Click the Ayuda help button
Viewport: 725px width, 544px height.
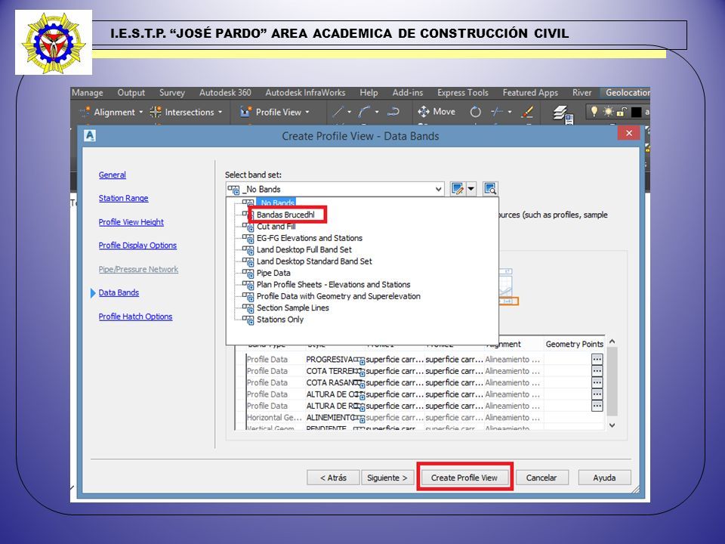(x=604, y=478)
